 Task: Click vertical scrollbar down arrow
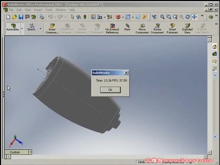209,152
